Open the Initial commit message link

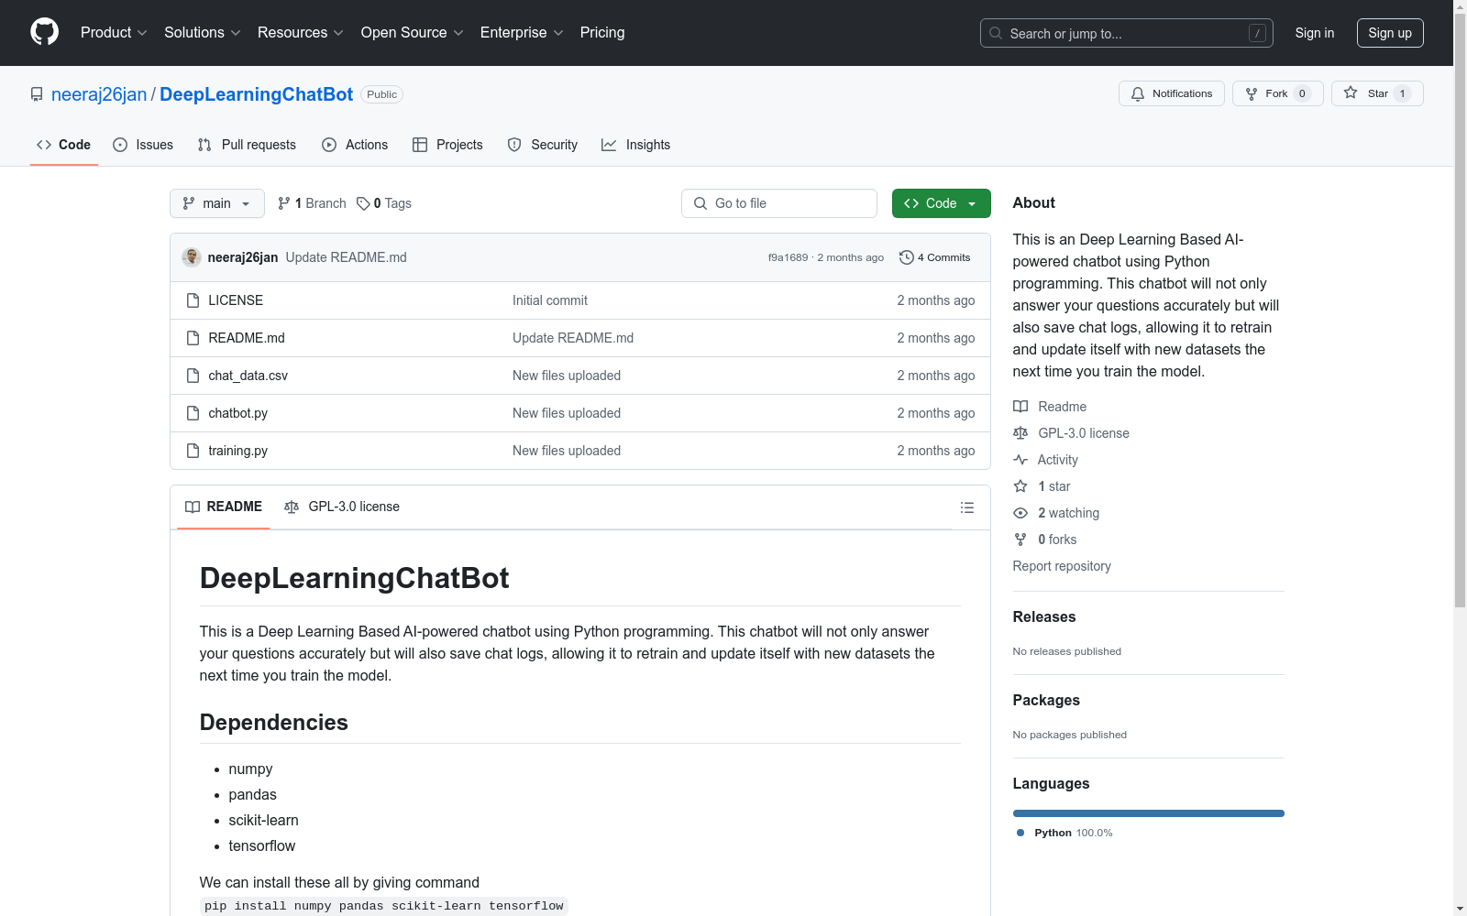click(x=550, y=300)
